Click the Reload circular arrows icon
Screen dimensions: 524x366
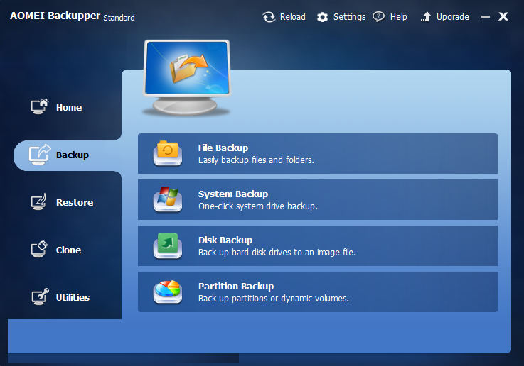(269, 17)
